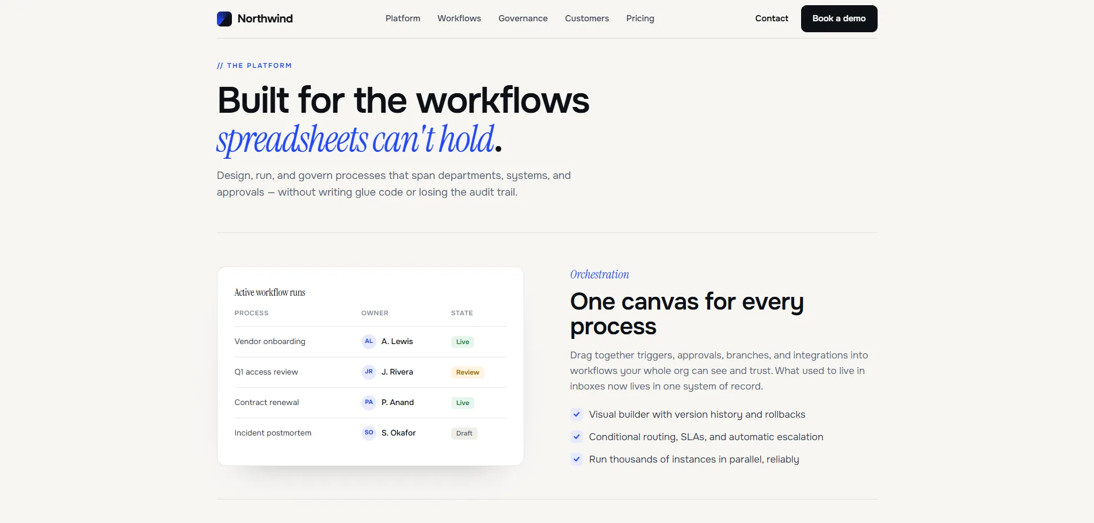Click the SO avatar for S. Okafor
The height and width of the screenshot is (523, 1094).
point(369,433)
